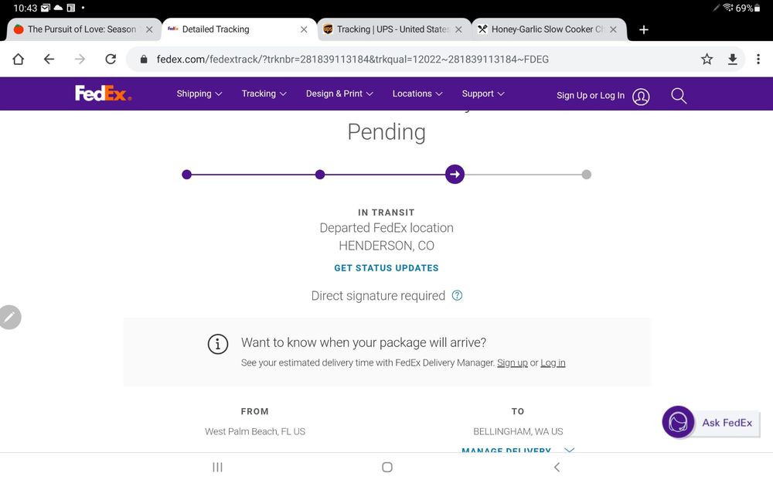Click the account profile icon beside Log In
The image size is (773, 483).
click(641, 96)
